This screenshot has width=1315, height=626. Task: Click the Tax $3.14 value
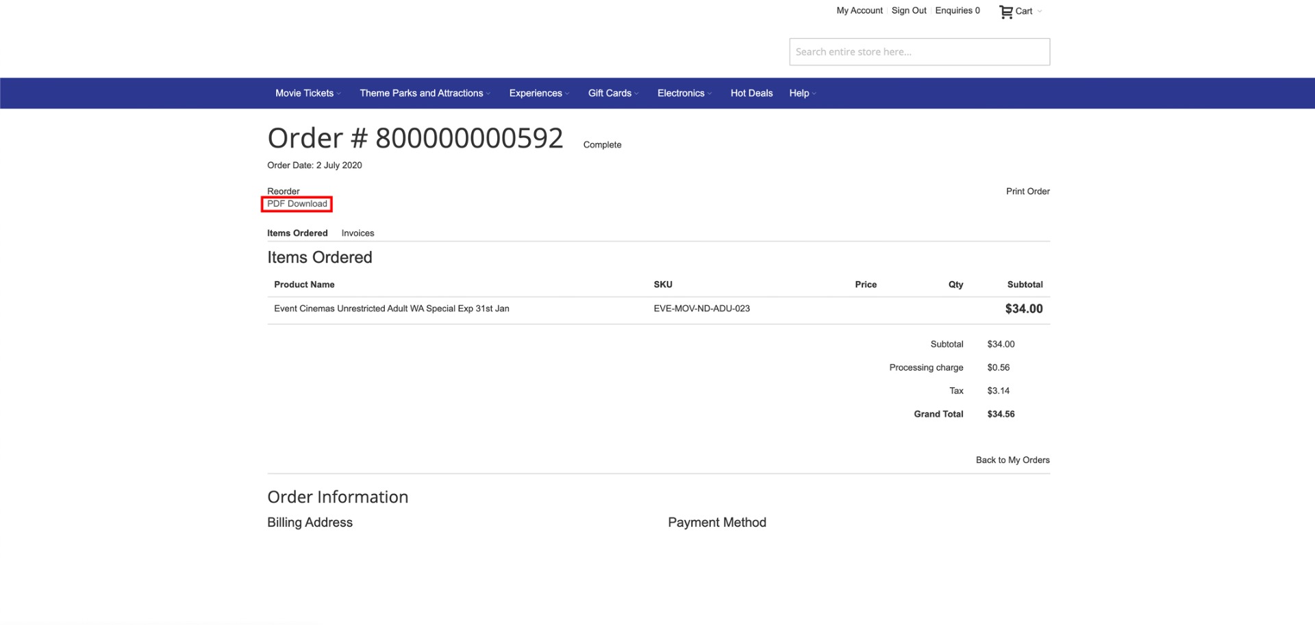pyautogui.click(x=998, y=391)
